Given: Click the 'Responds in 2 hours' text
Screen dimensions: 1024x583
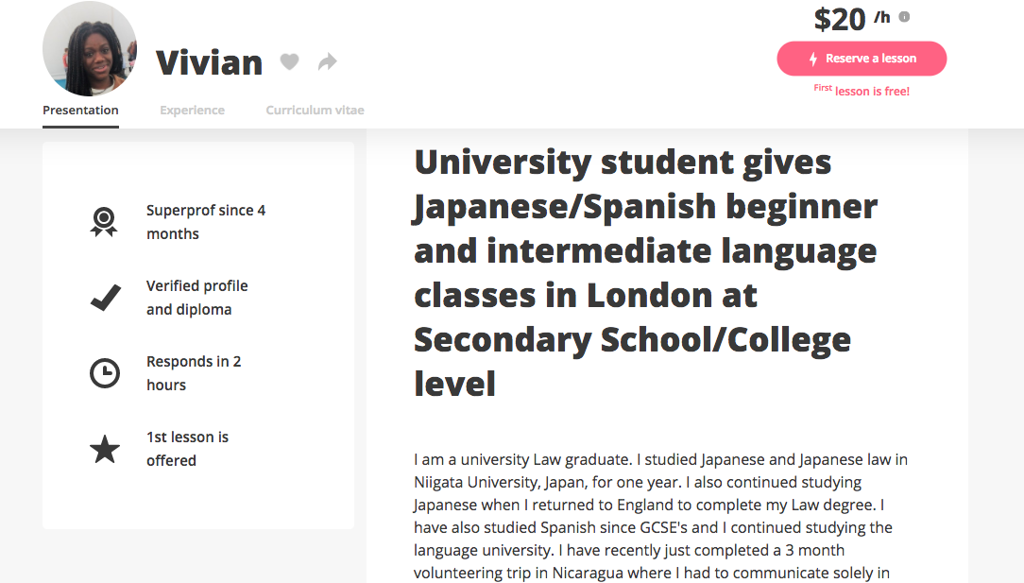Looking at the screenshot, I should 194,372.
